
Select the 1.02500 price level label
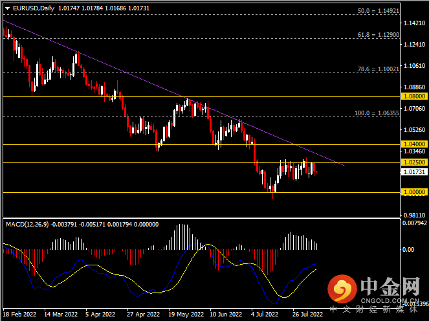[414, 162]
